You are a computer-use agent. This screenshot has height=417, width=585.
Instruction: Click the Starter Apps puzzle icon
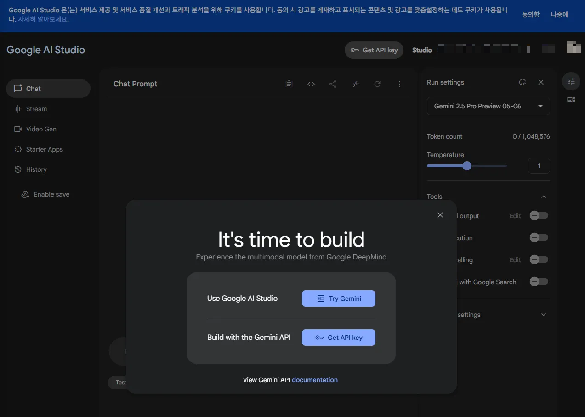(18, 149)
